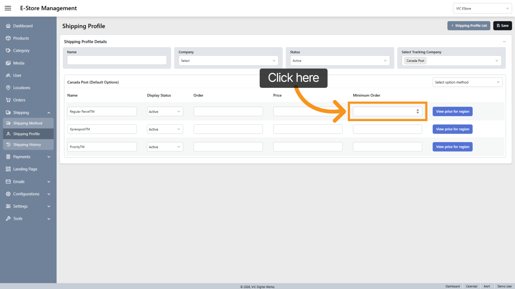The image size is (515, 289).
Task: Click the Dashboard home icon
Action: 8,26
